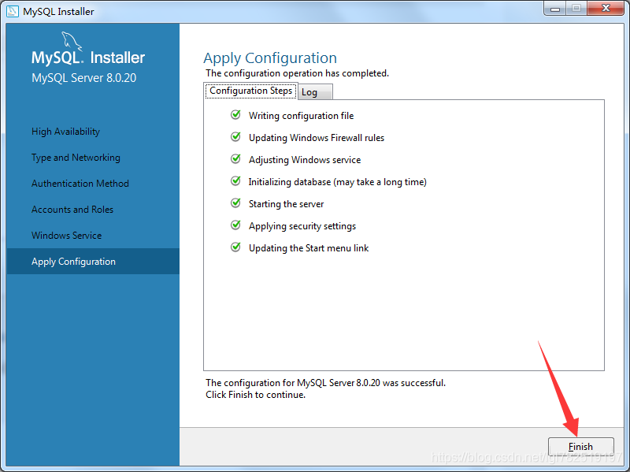Image resolution: width=630 pixels, height=472 pixels.
Task: Click the 'Writing configuration file' step text
Action: 302,116
